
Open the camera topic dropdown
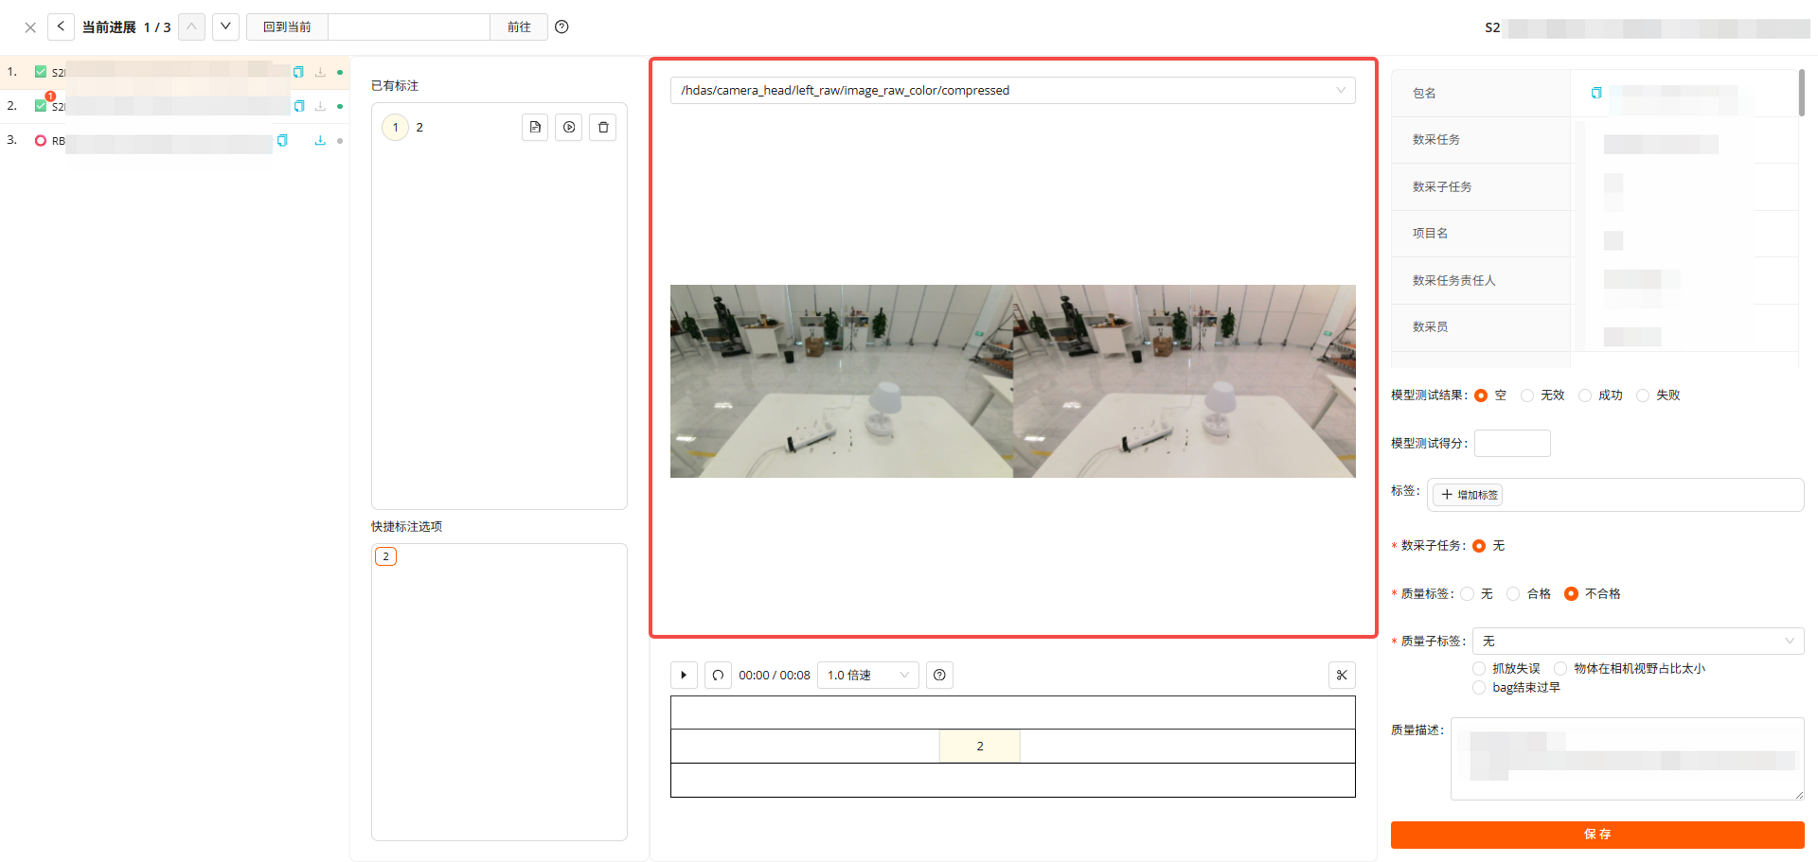point(1012,91)
